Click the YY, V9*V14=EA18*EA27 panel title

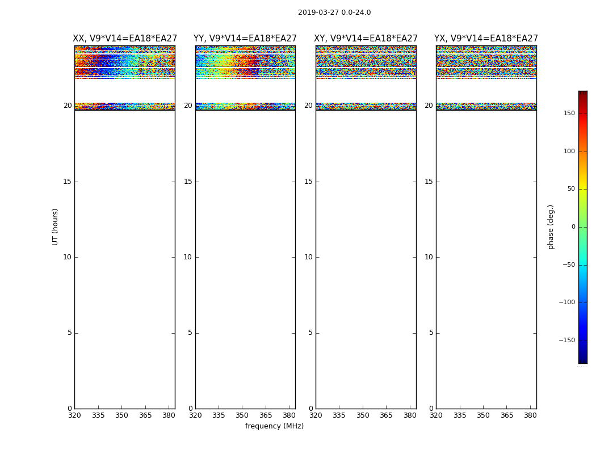point(245,39)
